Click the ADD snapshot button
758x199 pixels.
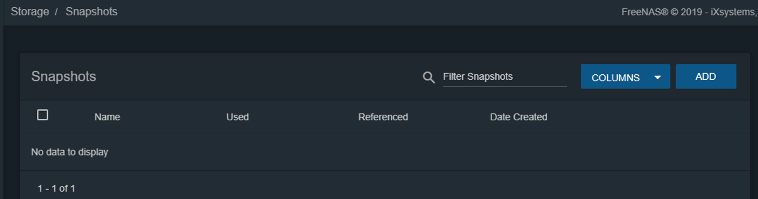706,76
